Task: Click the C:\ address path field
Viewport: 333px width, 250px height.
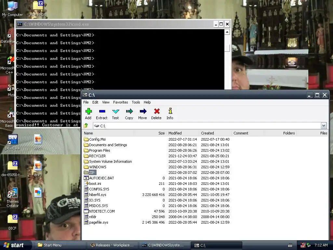Action: (x=207, y=126)
